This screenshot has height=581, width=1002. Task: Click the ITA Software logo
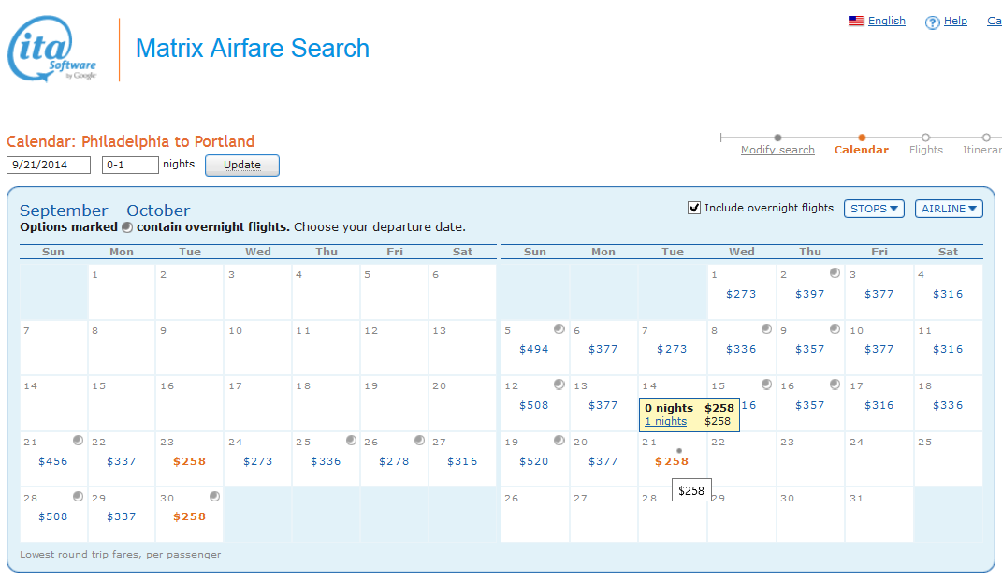click(52, 51)
